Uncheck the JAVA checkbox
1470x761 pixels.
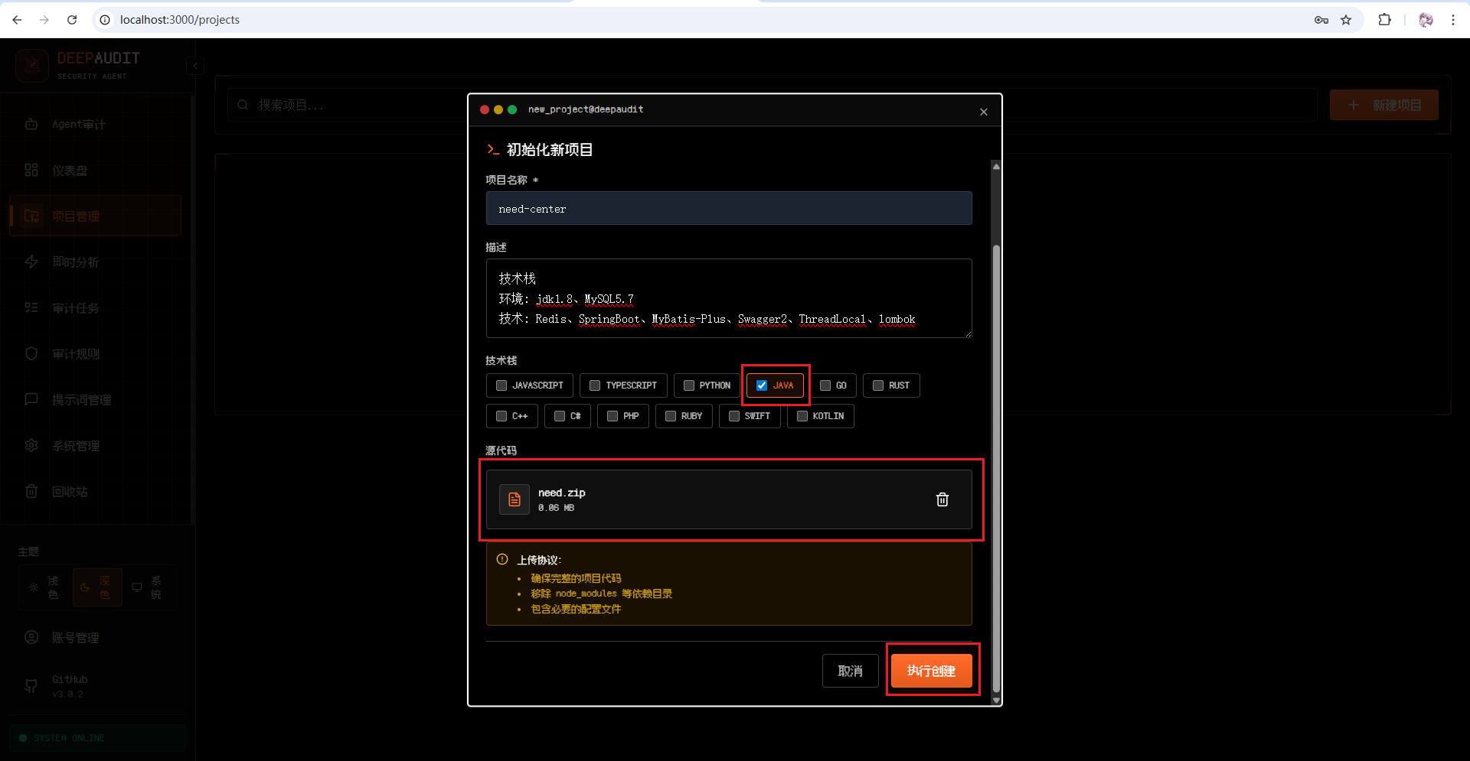[x=761, y=385]
